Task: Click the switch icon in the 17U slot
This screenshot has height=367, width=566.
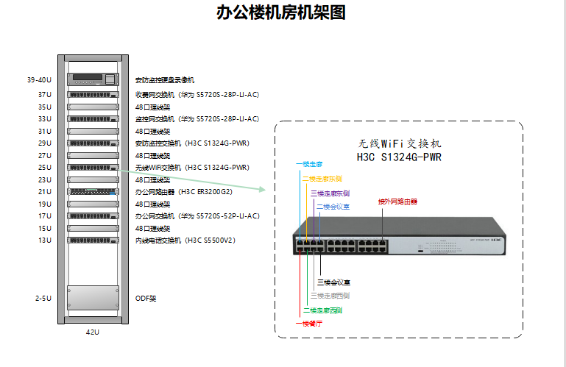Action: coord(93,216)
